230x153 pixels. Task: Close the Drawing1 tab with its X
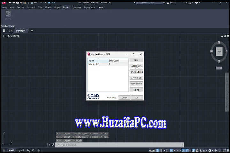click(x=27, y=31)
